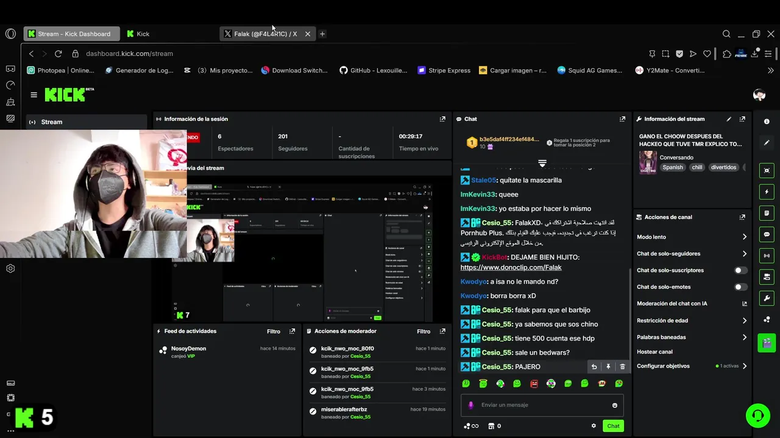
Task: Open the user avatar menu in the Kick header
Action: 759,95
